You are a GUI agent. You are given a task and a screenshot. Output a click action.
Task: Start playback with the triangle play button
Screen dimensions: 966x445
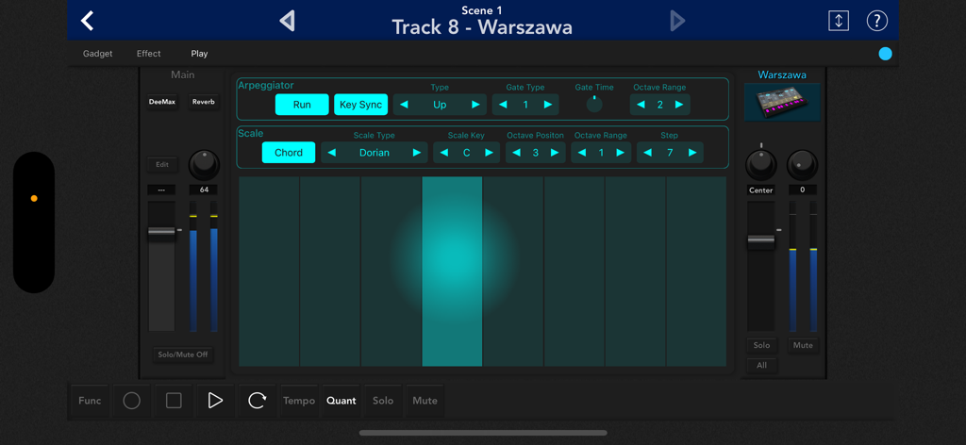(x=215, y=401)
